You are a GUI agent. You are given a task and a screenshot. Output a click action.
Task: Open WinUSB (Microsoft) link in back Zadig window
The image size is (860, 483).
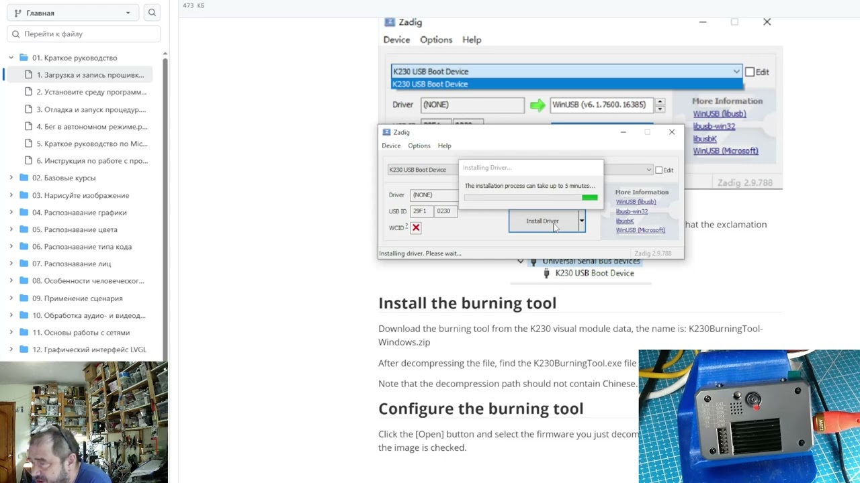tap(726, 151)
